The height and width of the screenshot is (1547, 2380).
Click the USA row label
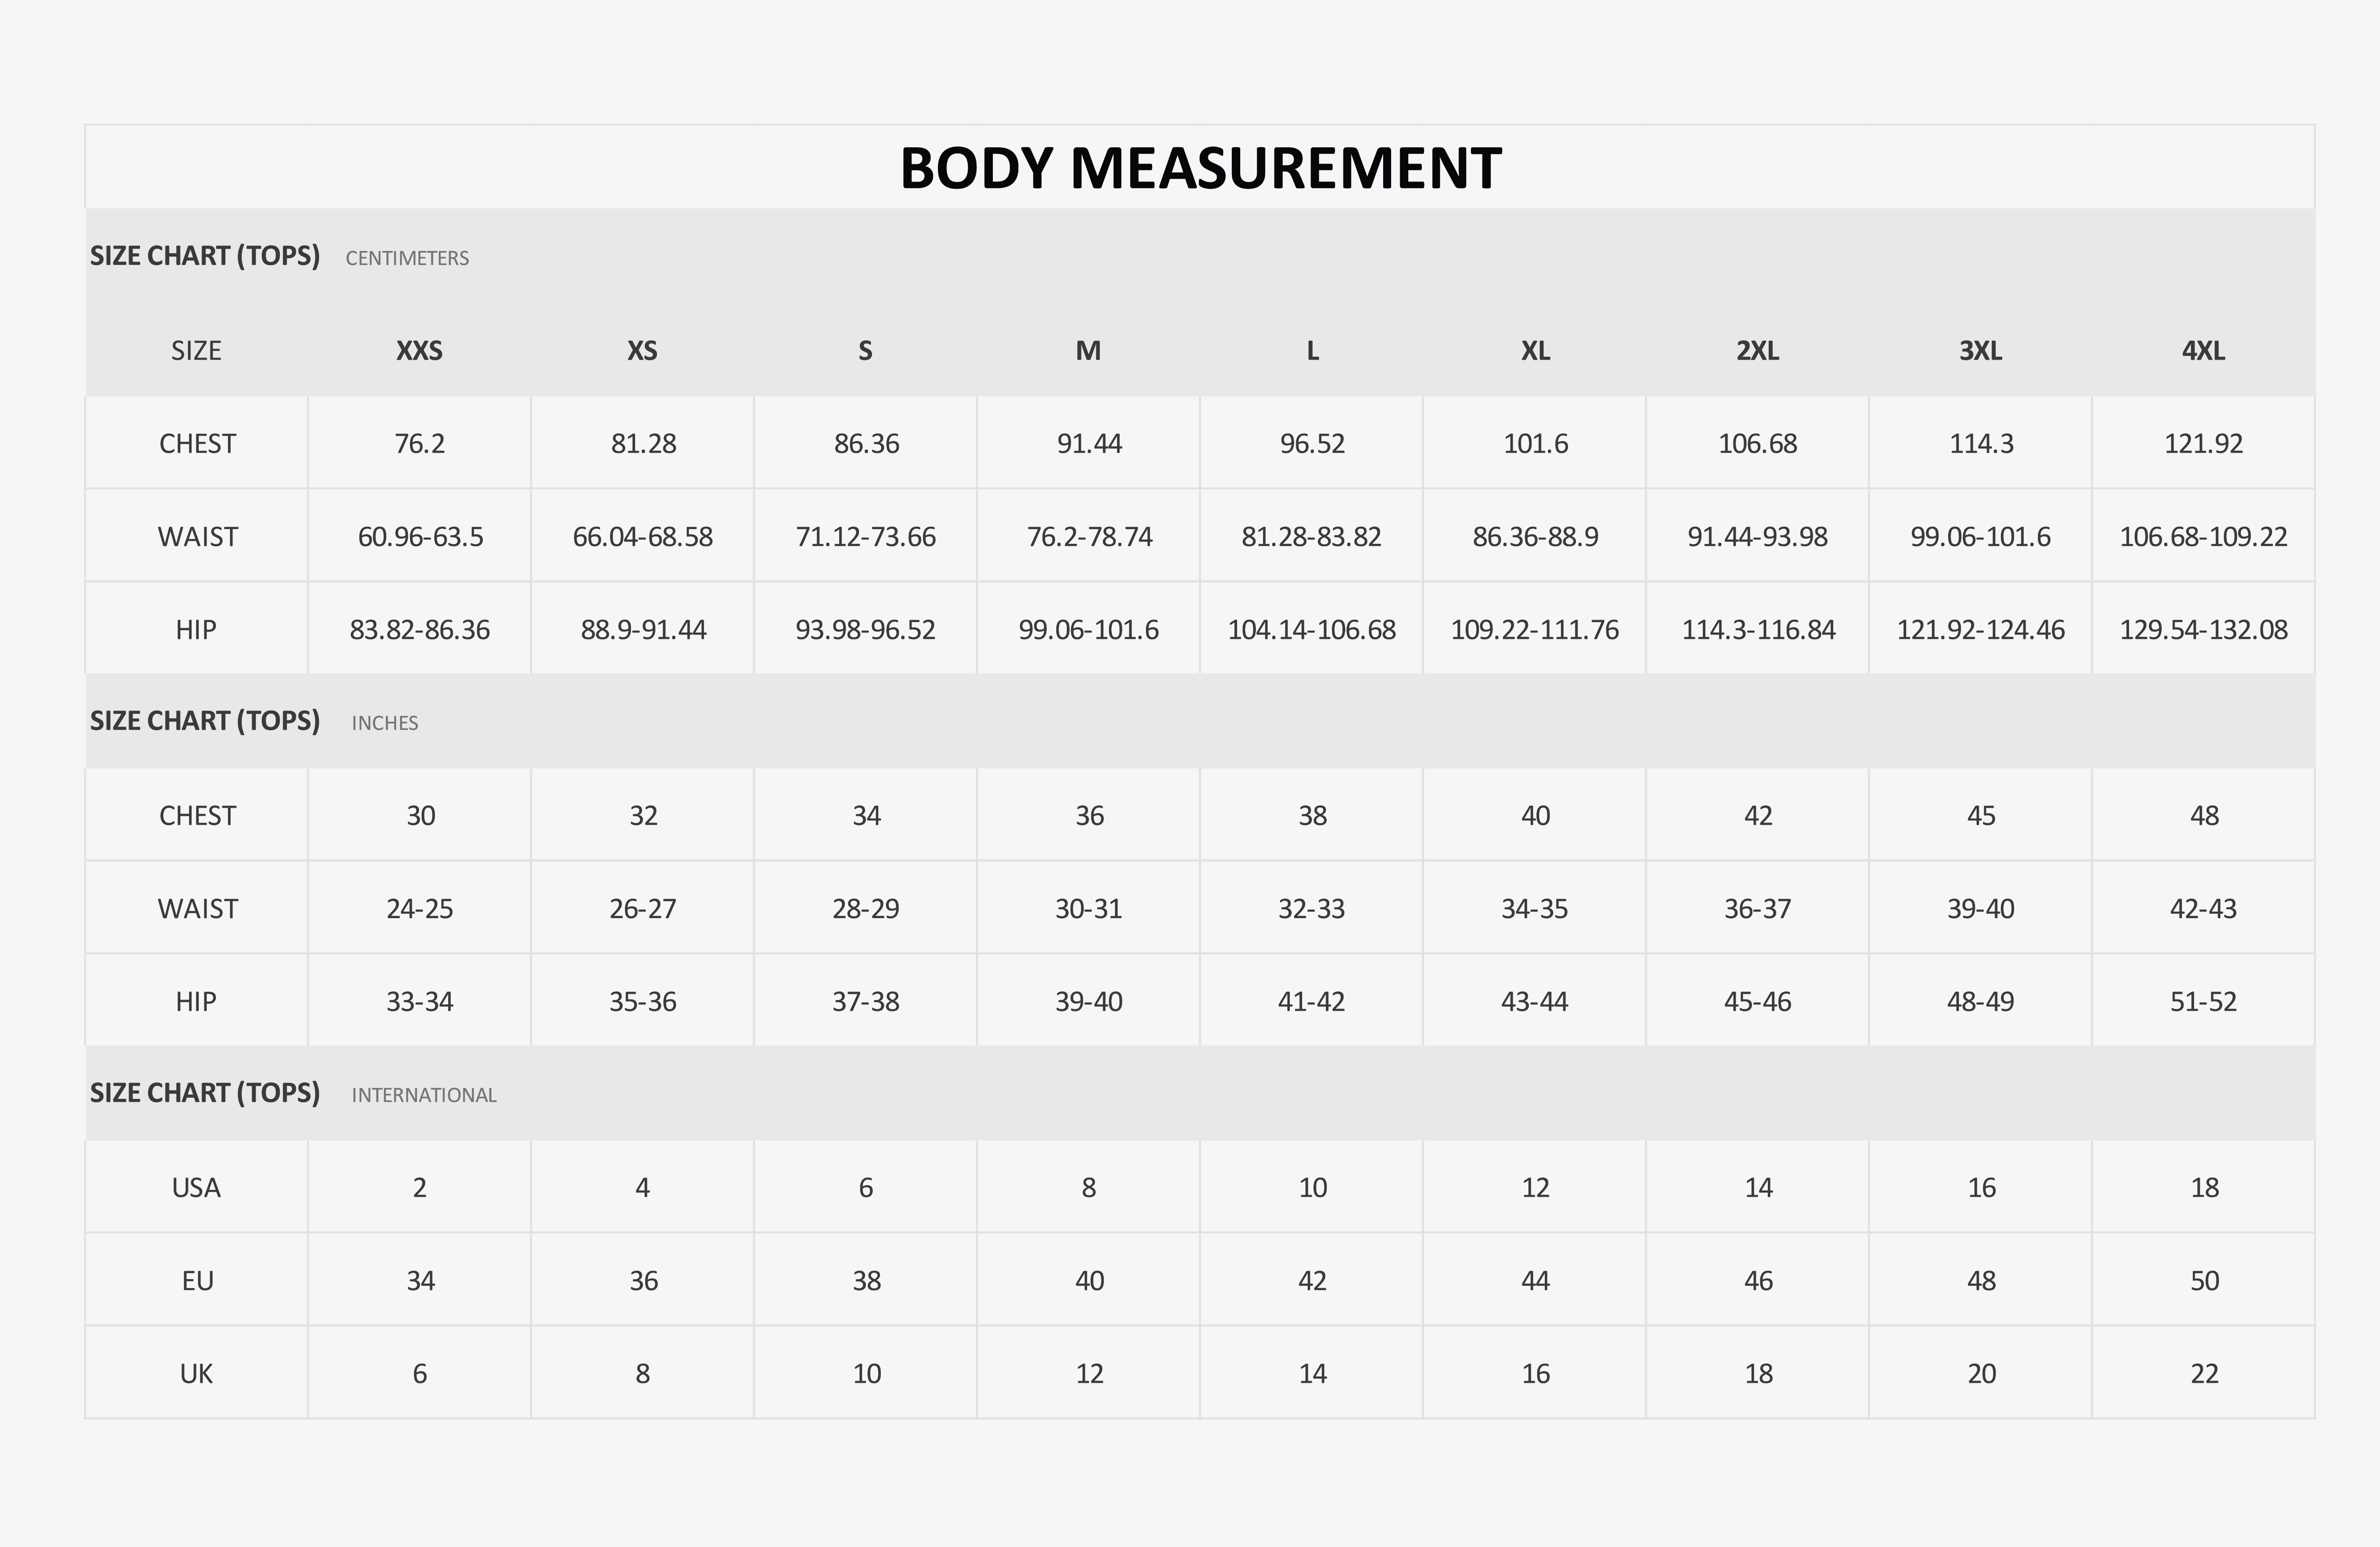pos(196,1188)
